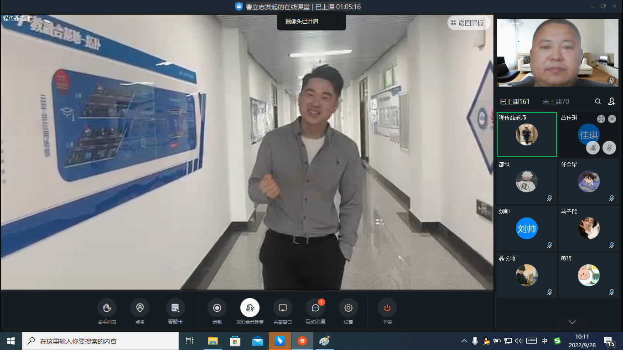This screenshot has height=350, width=623.
Task: Open share window (共享窗口)
Action: [x=282, y=308]
